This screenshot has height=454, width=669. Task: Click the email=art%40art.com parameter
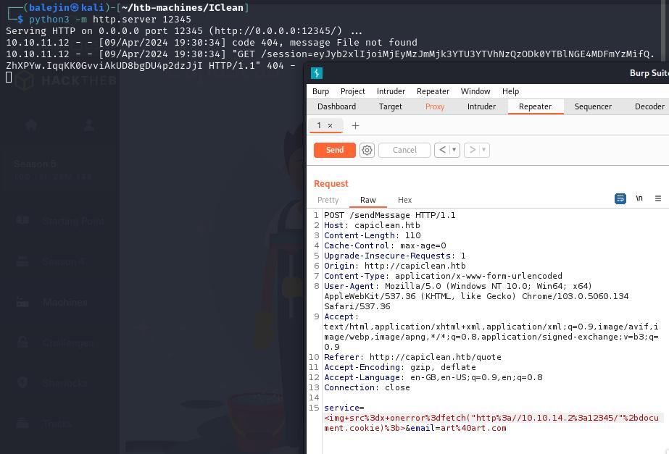458,428
